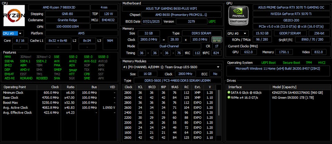This screenshot has width=332, height=144.
Task: Click the memory module icon beside 100.0 MHz
Action: point(216,40)
